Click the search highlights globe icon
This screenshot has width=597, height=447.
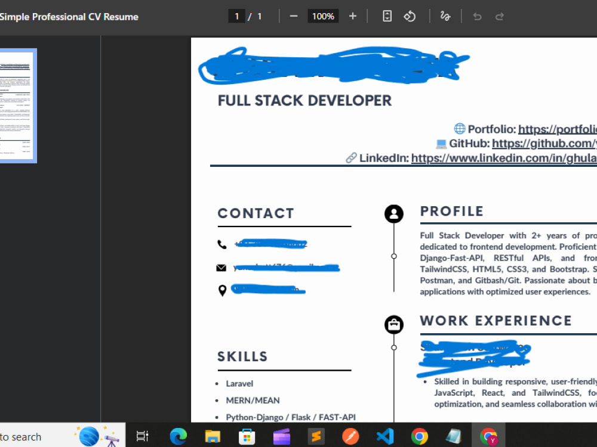tap(89, 436)
